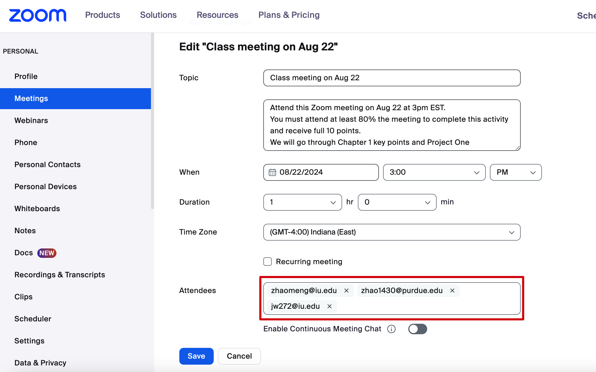The image size is (596, 372).
Task: Open Whiteboards section
Action: pyautogui.click(x=37, y=209)
